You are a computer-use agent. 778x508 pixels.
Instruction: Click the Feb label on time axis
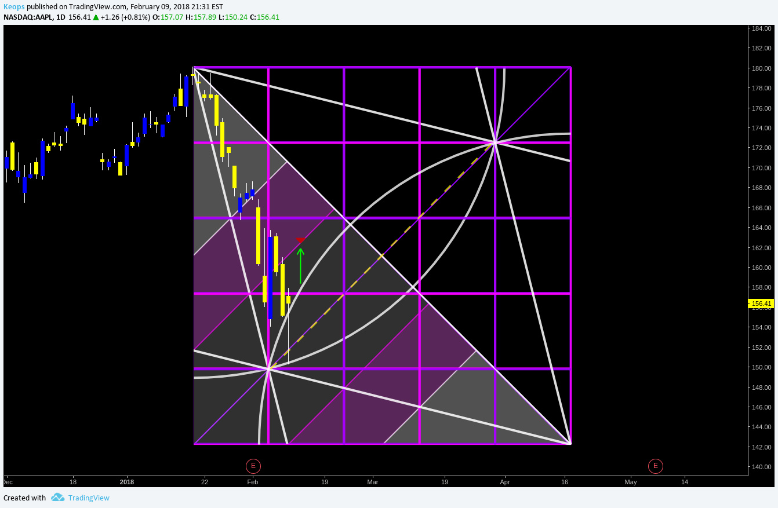coord(253,482)
